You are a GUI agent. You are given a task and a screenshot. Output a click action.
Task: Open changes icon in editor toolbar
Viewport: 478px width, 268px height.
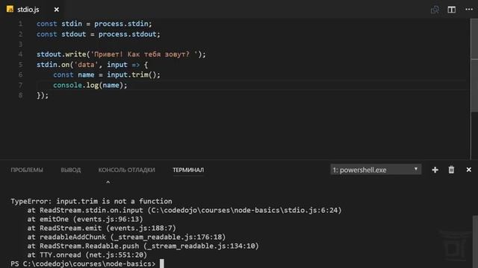pyautogui.click(x=435, y=10)
